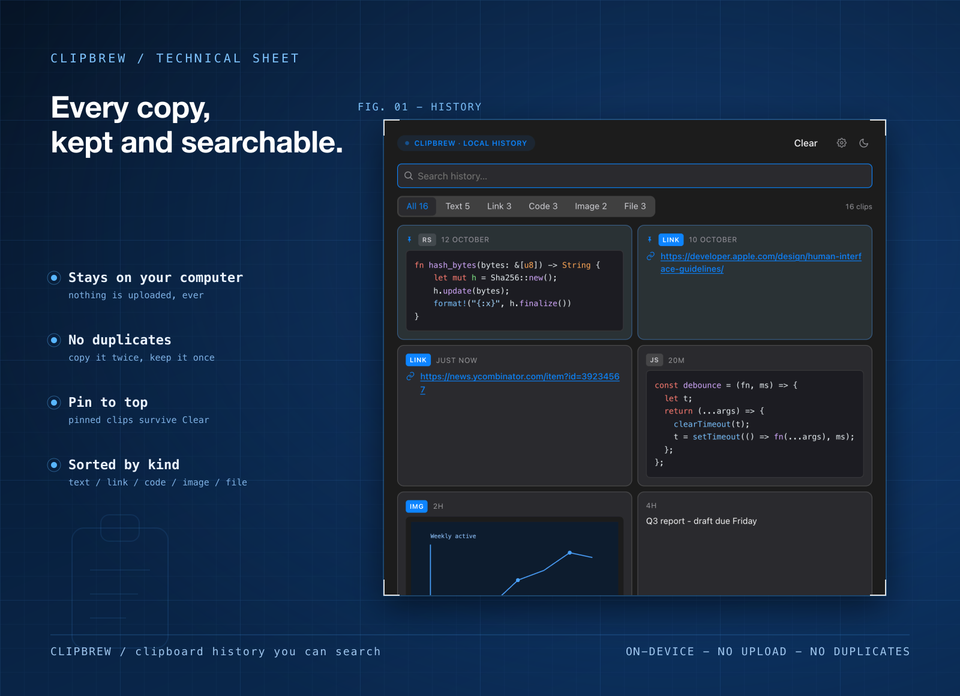
Task: Click the CLIPBREW / TECHNICAL SHEET header
Action: pyautogui.click(x=175, y=58)
